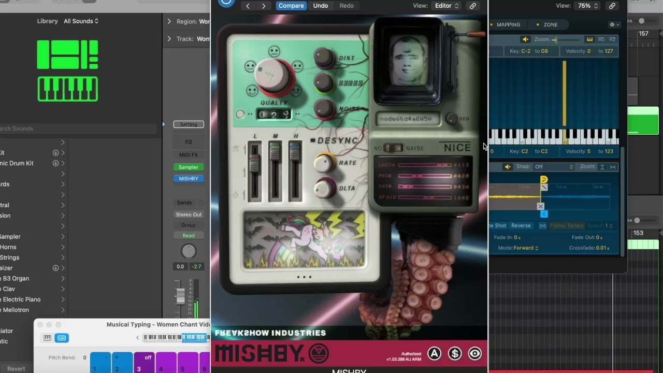
Task: Click octave 3 off key in Musical Typing
Action: [144, 363]
